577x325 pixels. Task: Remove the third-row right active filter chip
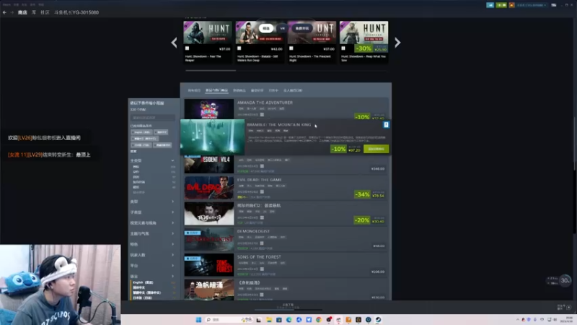[162, 145]
